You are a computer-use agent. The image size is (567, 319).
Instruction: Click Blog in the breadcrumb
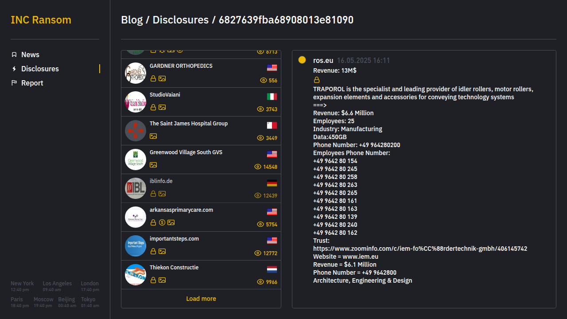[132, 20]
